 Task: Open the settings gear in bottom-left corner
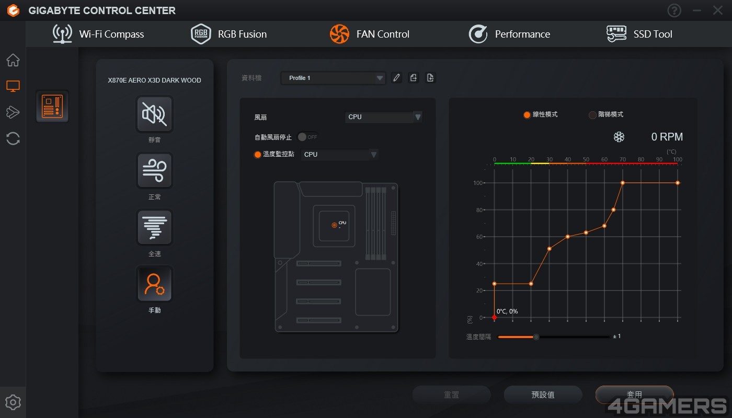tap(13, 402)
